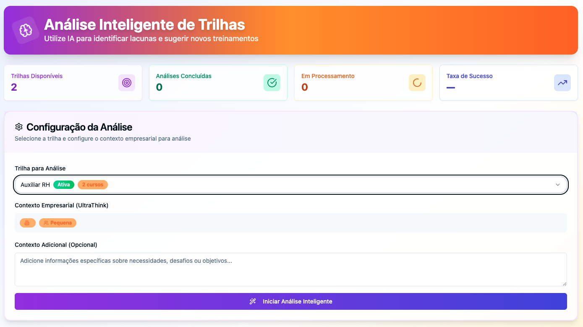Click the wand icon on the analysis button
The image size is (583, 327).
252,301
